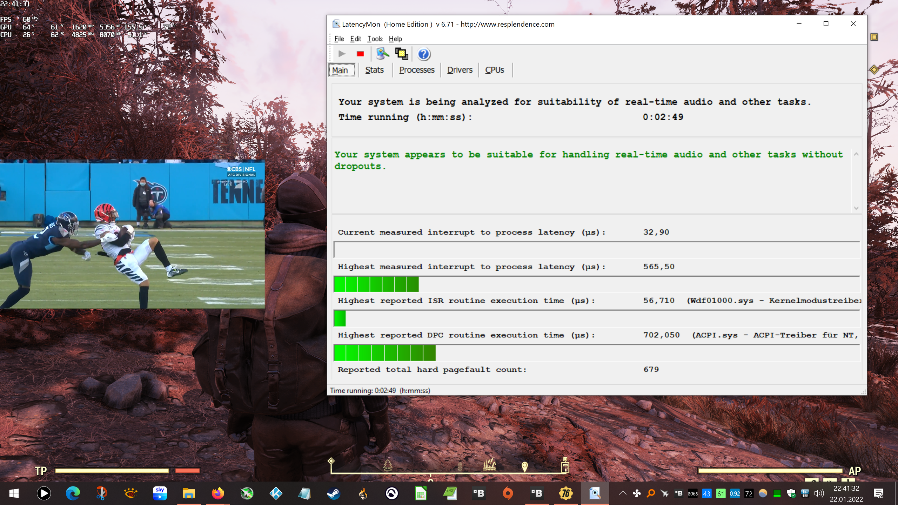Open the blue Help question mark icon
Image resolution: width=898 pixels, height=505 pixels.
tap(424, 54)
